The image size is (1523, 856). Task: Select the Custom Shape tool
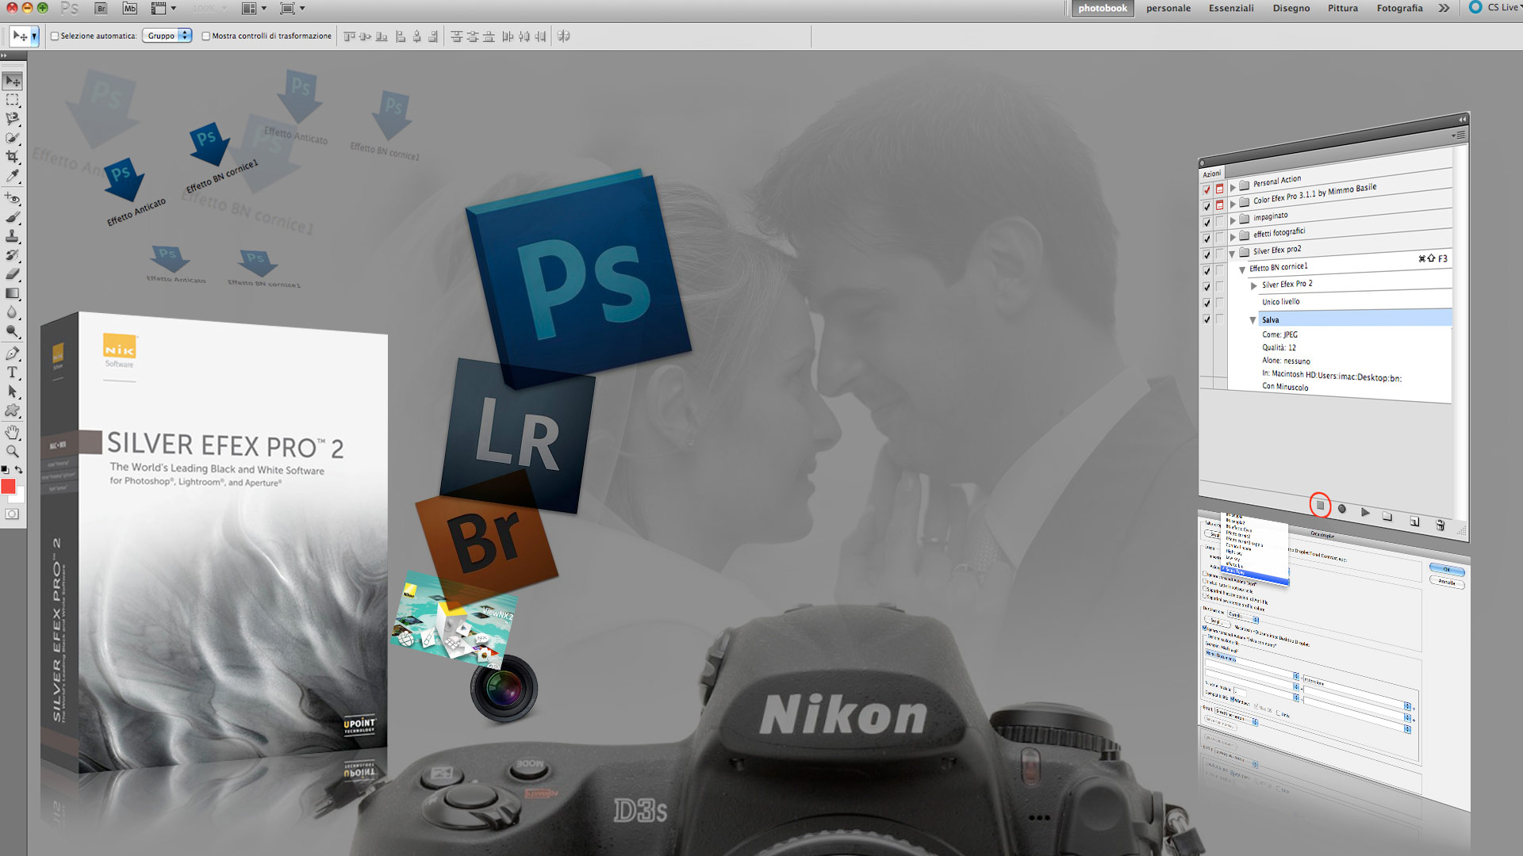(13, 411)
